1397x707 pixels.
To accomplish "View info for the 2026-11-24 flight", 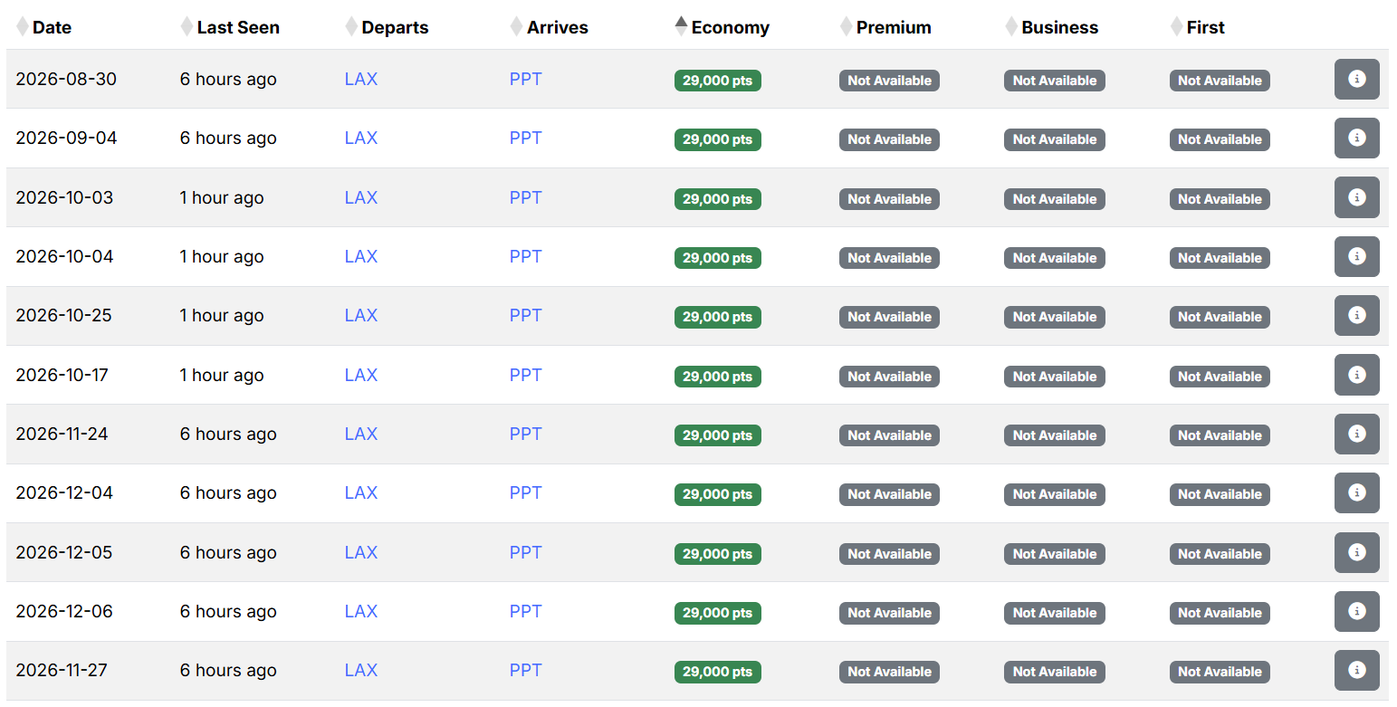I will [1356, 435].
